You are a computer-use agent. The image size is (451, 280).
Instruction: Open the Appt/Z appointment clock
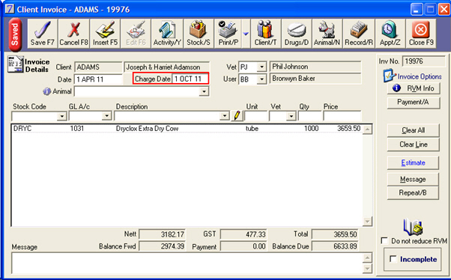click(x=390, y=34)
